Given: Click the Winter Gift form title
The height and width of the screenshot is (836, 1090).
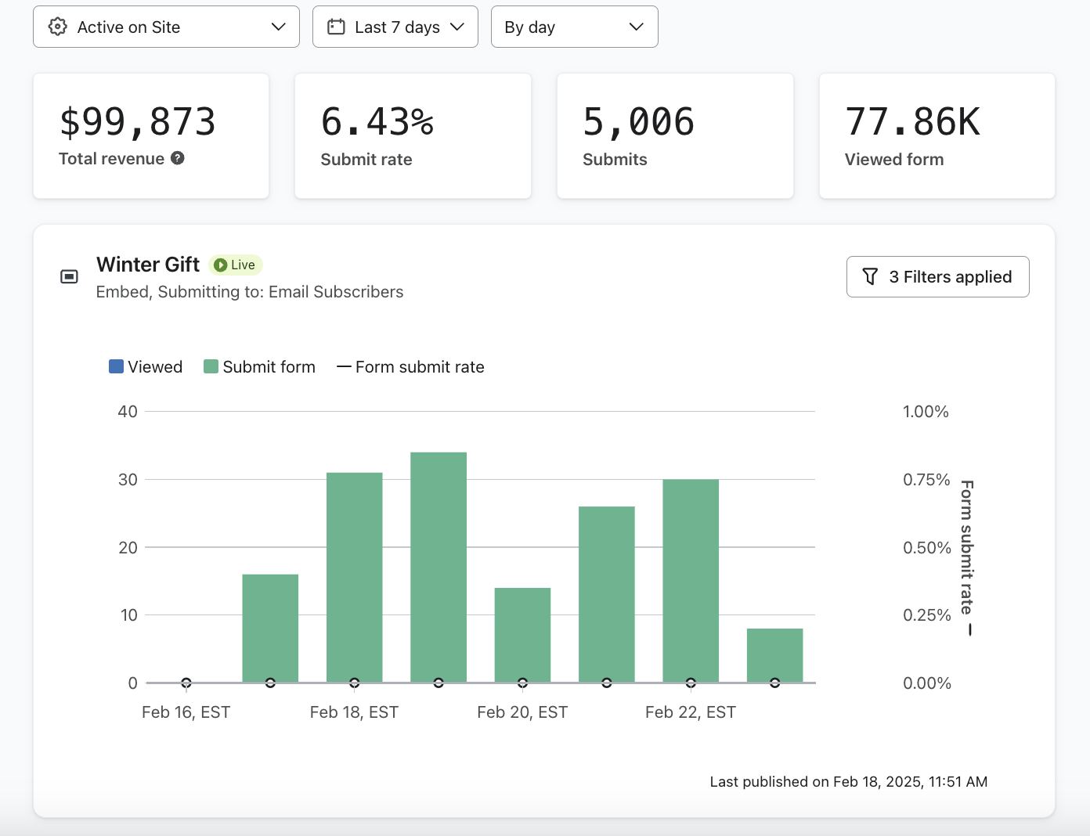Looking at the screenshot, I should [148, 265].
